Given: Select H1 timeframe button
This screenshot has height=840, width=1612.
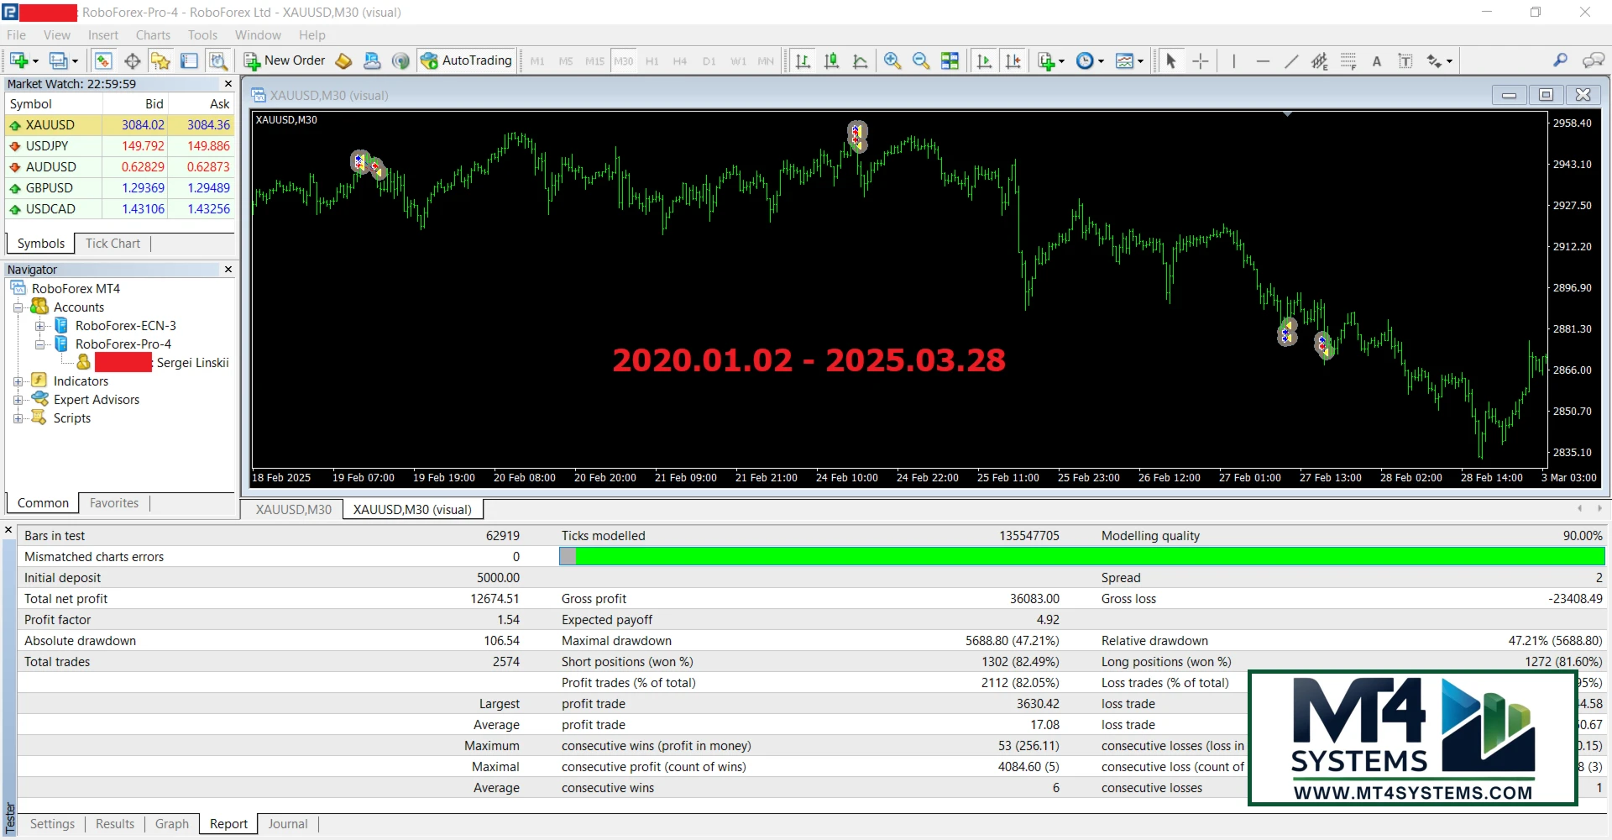Looking at the screenshot, I should click(x=652, y=61).
